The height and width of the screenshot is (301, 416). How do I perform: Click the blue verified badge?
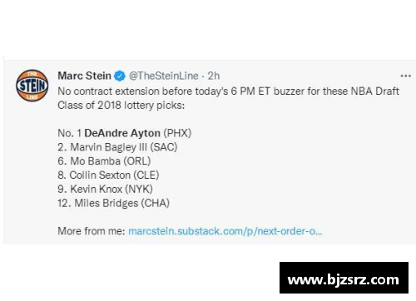(x=120, y=76)
